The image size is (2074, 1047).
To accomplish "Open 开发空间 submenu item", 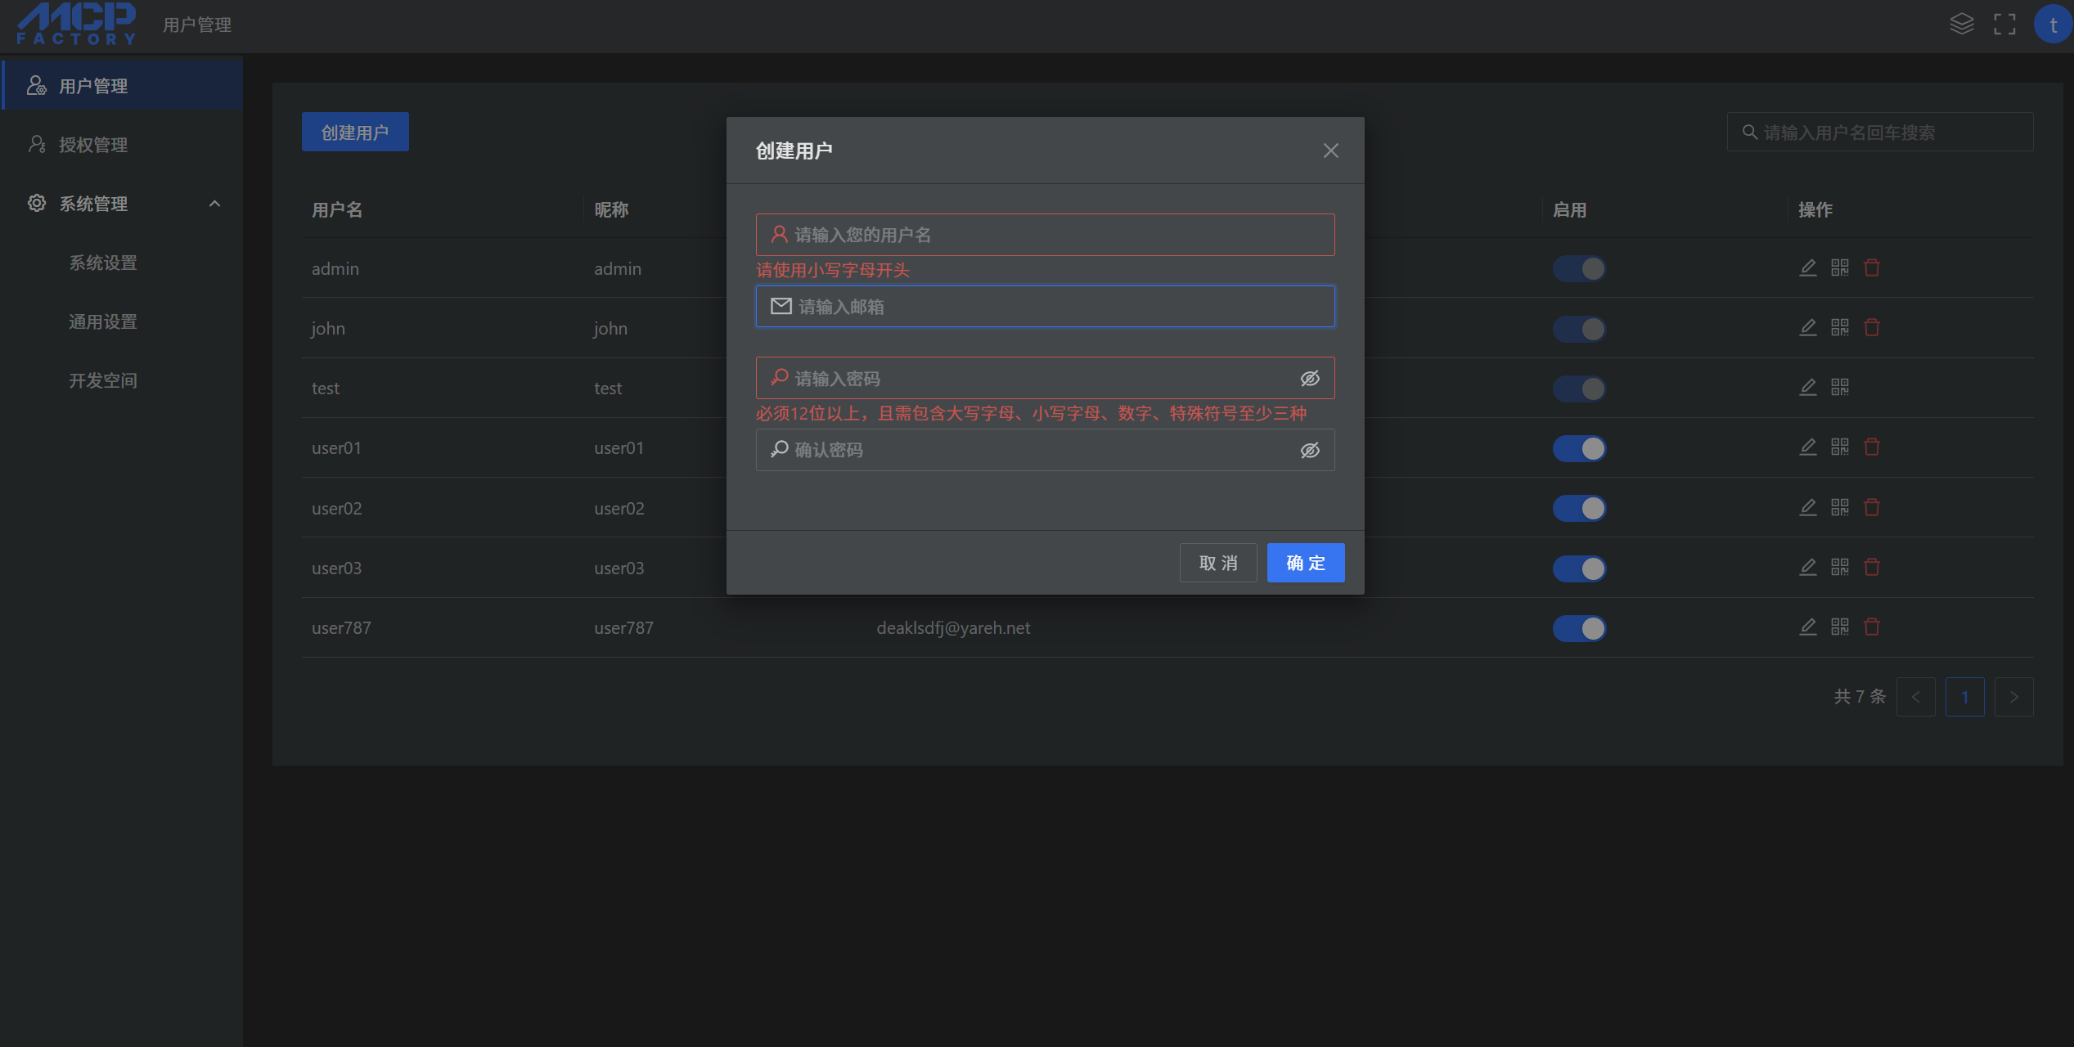I will [x=103, y=380].
